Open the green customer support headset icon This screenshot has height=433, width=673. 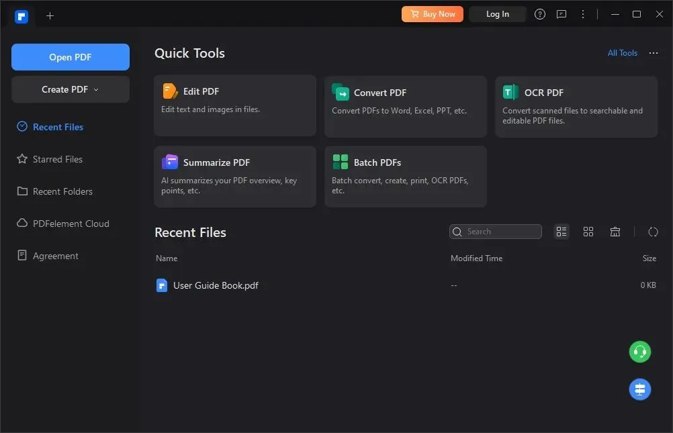tap(639, 352)
